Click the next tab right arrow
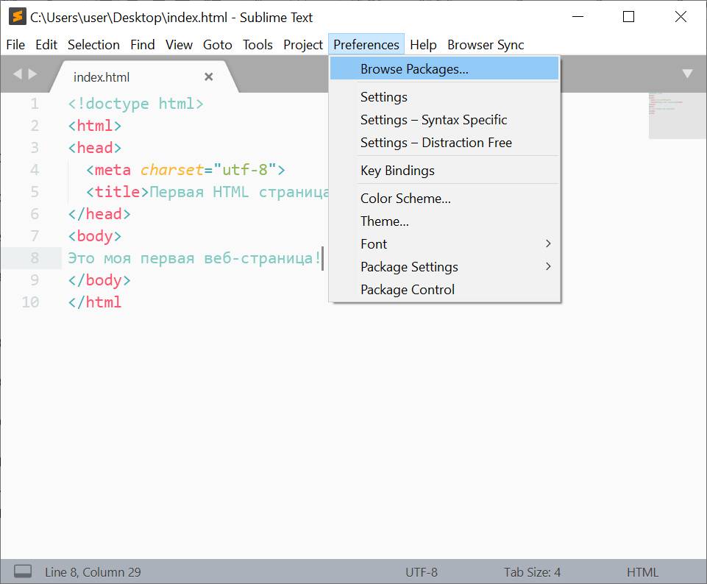Image resolution: width=707 pixels, height=584 pixels. tap(32, 74)
